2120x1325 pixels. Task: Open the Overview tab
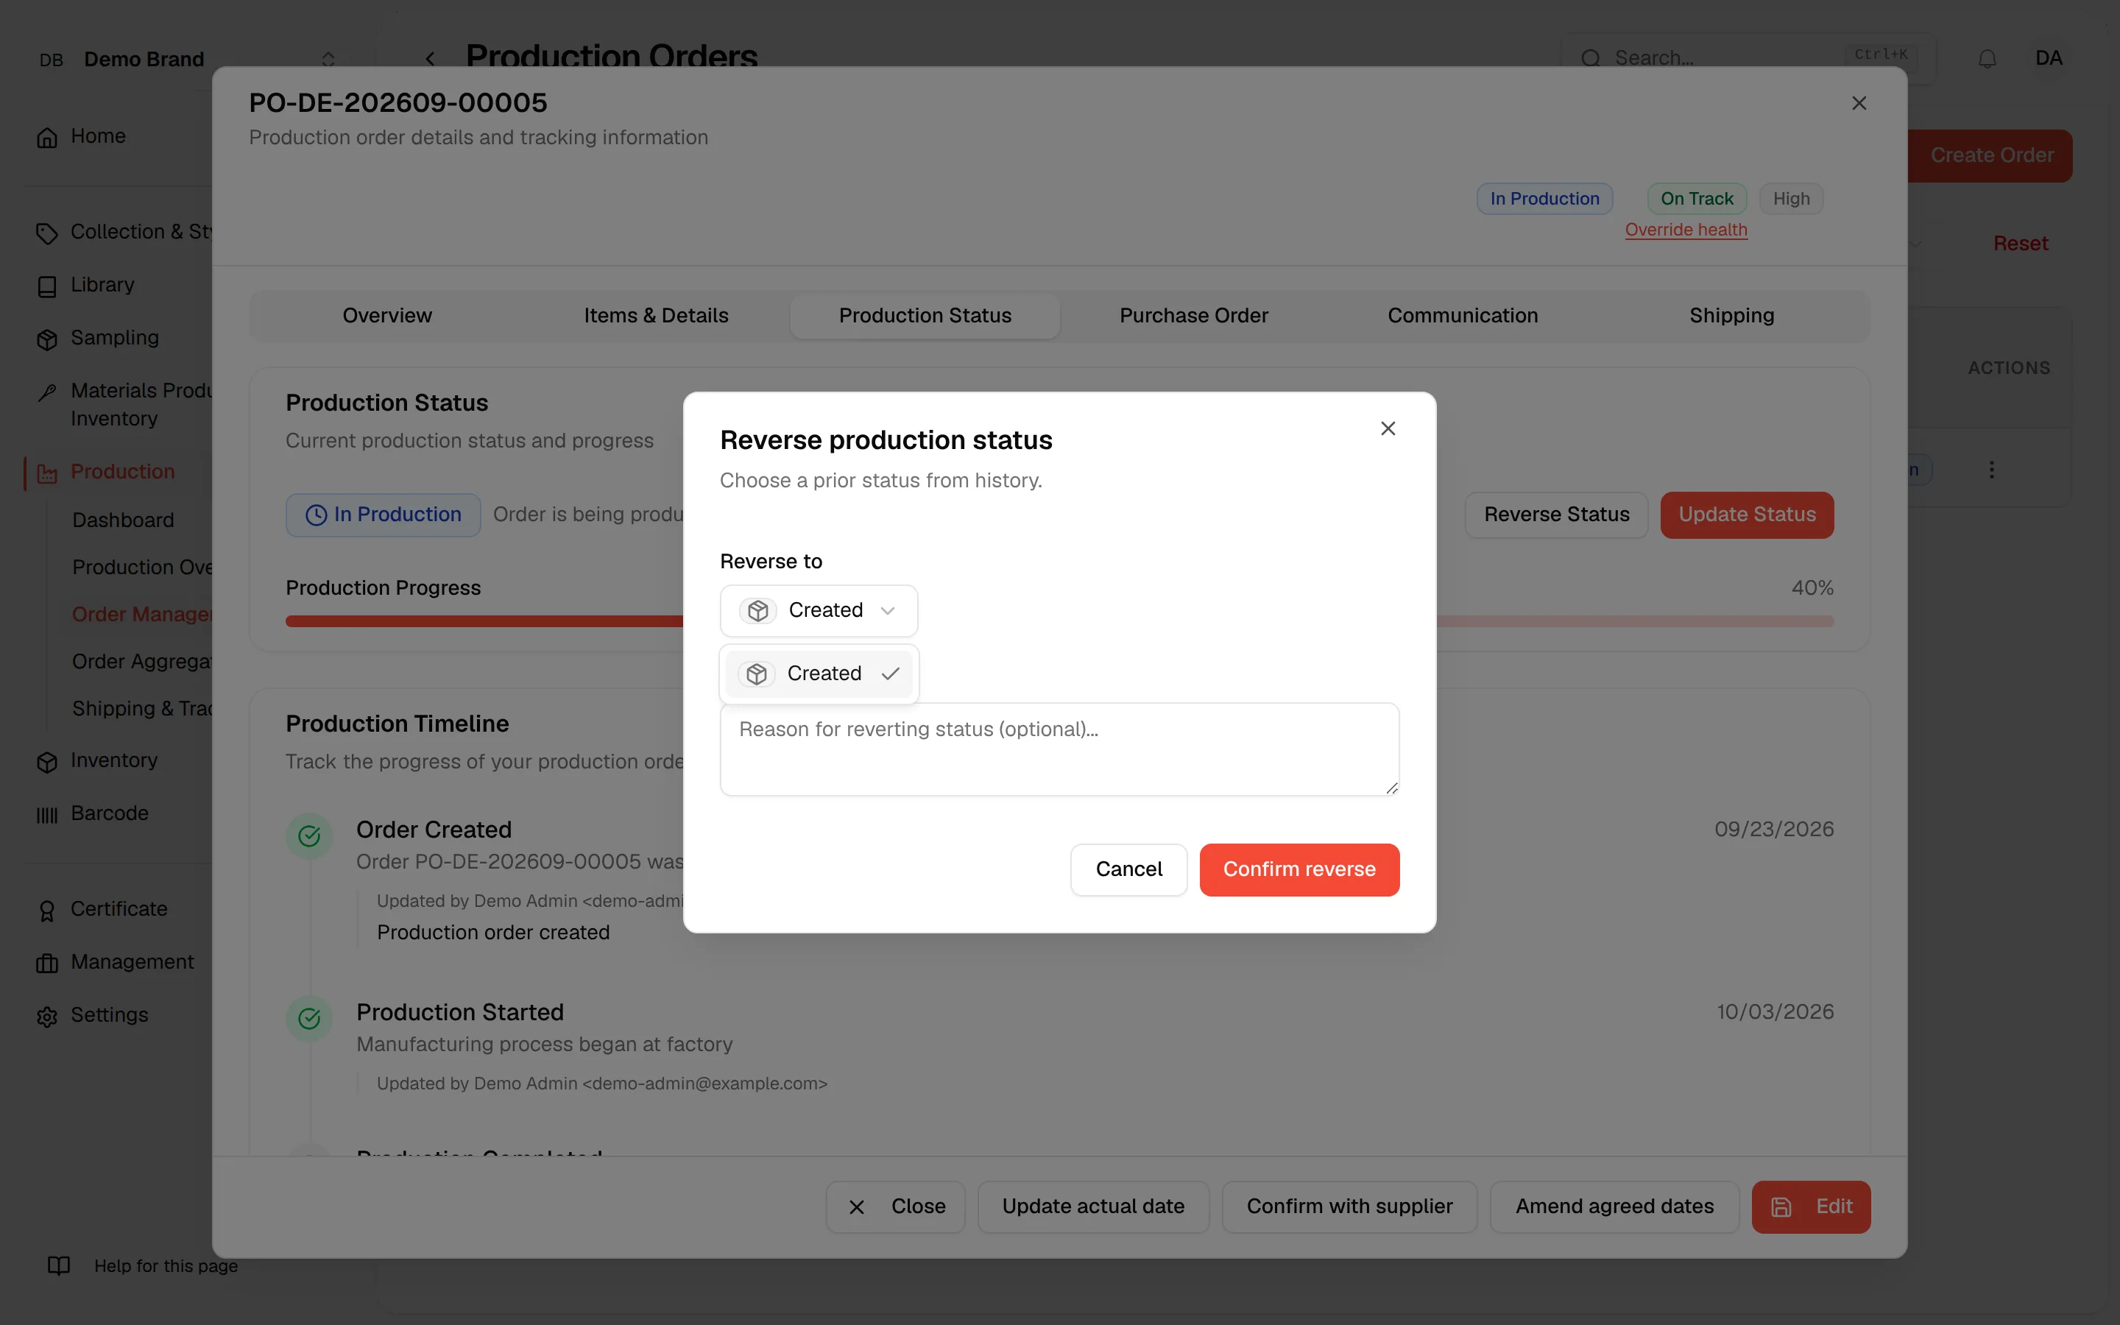387,316
